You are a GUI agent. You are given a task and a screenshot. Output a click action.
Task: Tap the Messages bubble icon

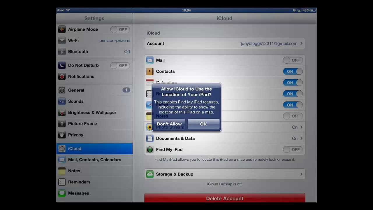[x=62, y=193]
